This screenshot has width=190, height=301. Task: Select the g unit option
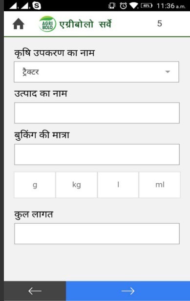pos(35,185)
